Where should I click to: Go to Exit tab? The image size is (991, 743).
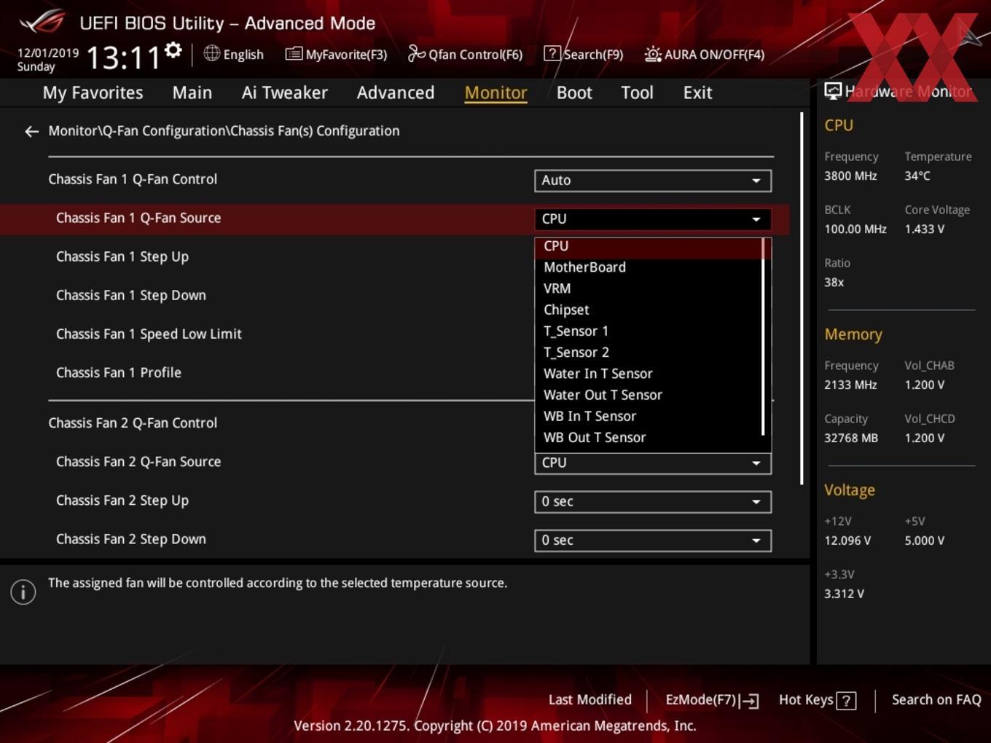coord(697,93)
